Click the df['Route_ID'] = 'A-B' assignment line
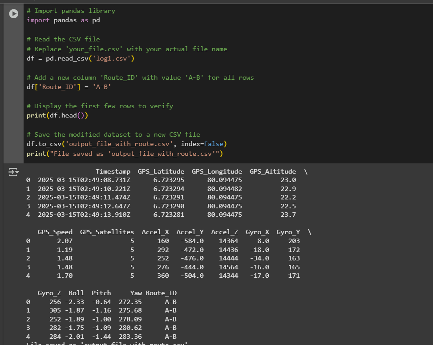This screenshot has height=345, width=433. pyautogui.click(x=69, y=87)
